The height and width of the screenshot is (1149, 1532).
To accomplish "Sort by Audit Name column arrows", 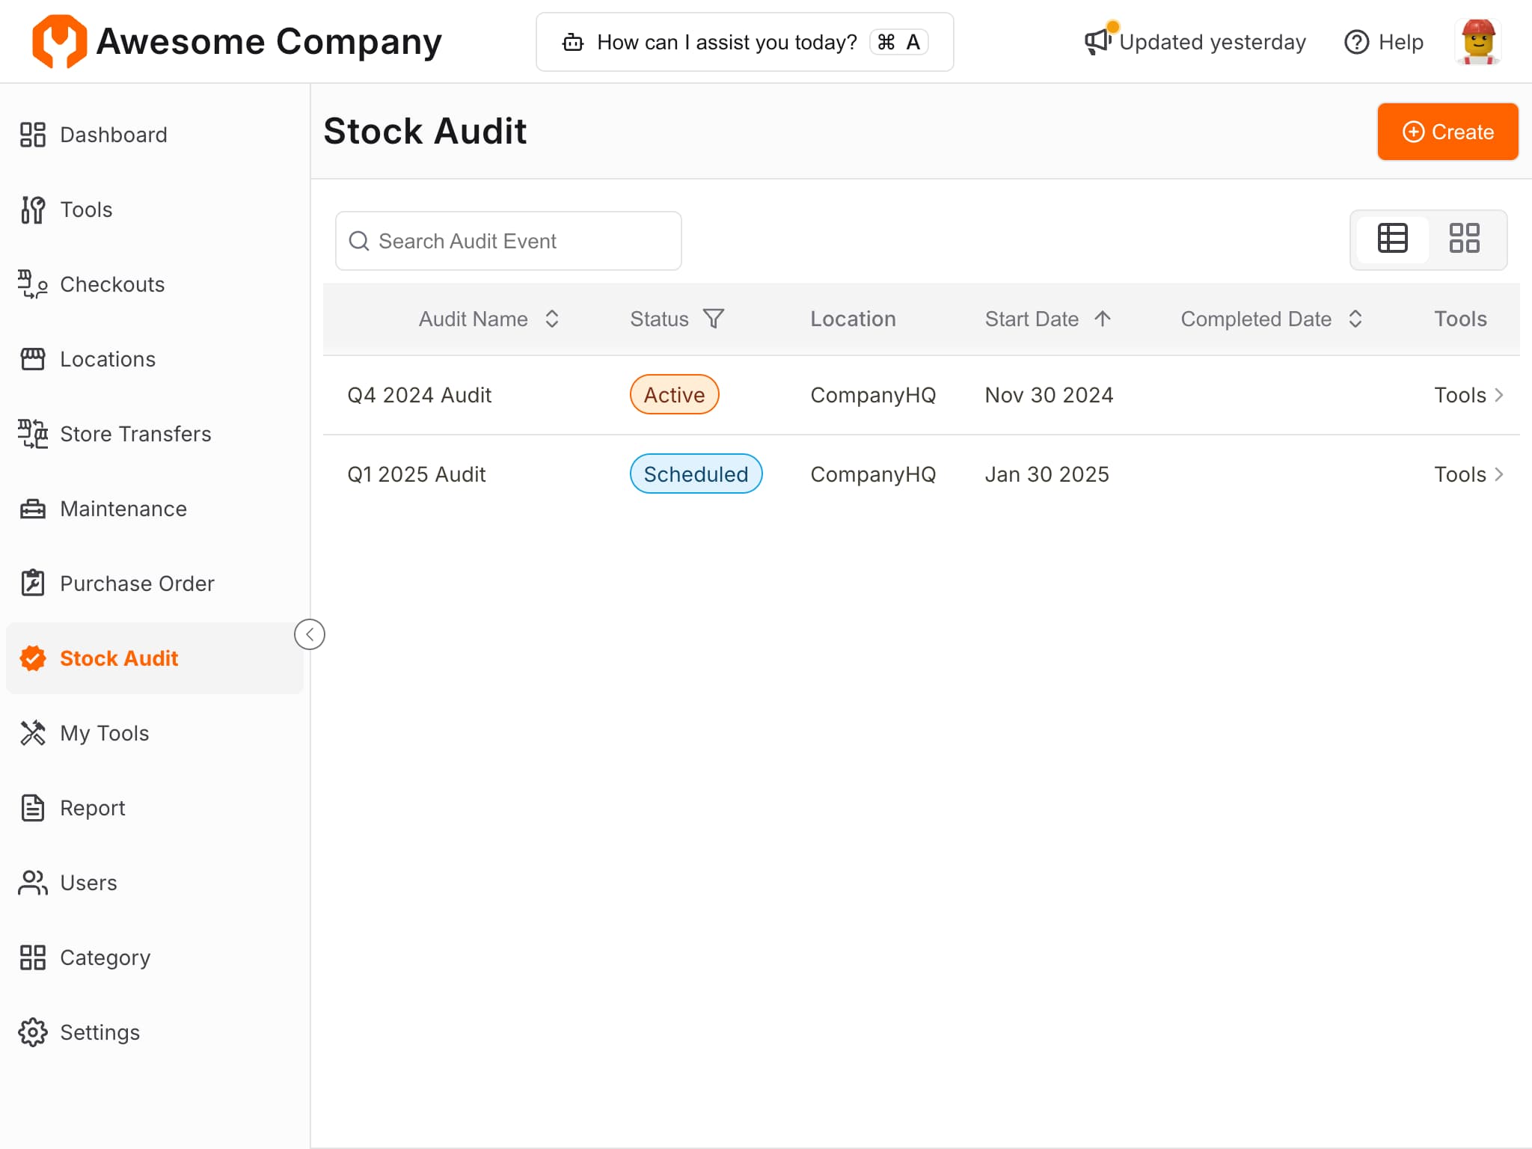I will pyautogui.click(x=552, y=319).
